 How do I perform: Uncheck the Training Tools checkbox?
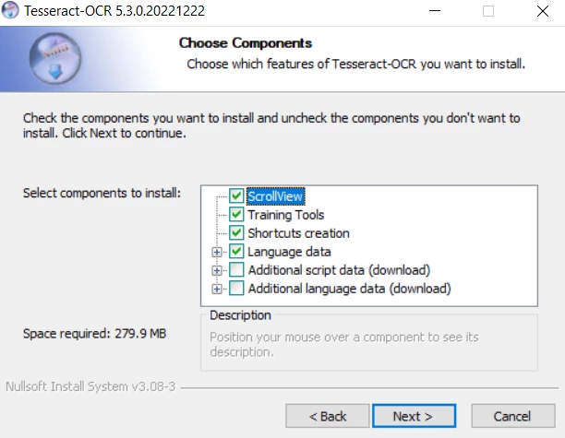[x=236, y=215]
